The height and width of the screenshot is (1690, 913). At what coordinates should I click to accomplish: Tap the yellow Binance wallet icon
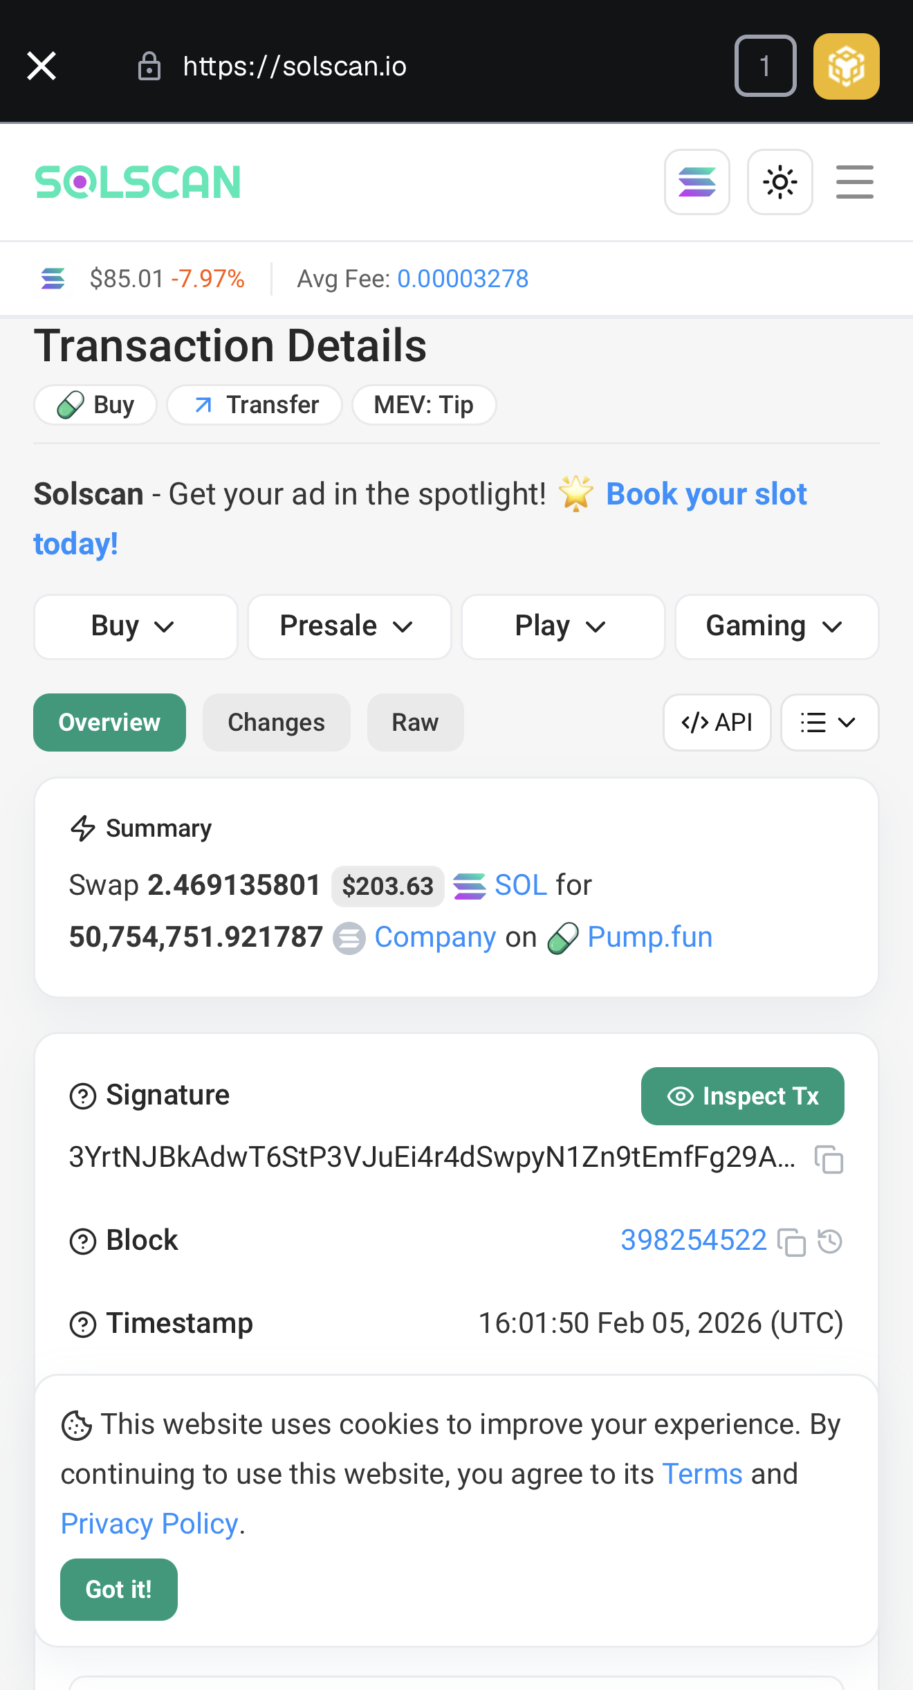point(846,66)
